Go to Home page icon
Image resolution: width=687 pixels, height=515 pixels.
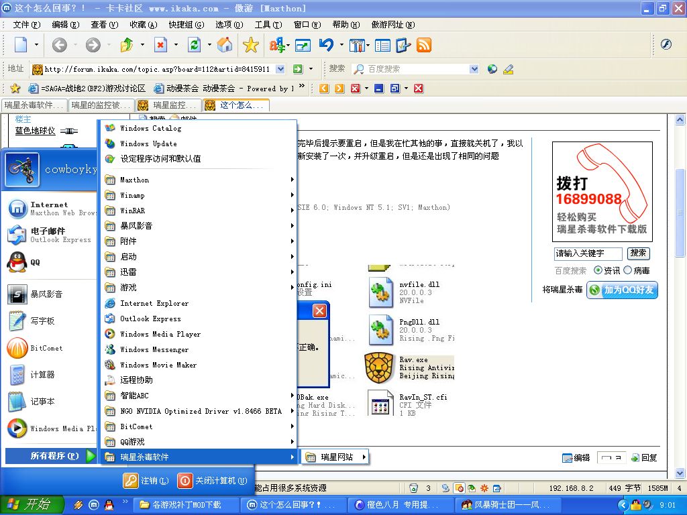pyautogui.click(x=225, y=45)
